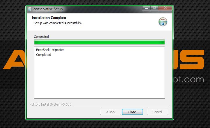Image resolution: width=210 pixels, height=128 pixels.
Task: Click the 'Installation Complete' heading
Action: [x=49, y=18]
